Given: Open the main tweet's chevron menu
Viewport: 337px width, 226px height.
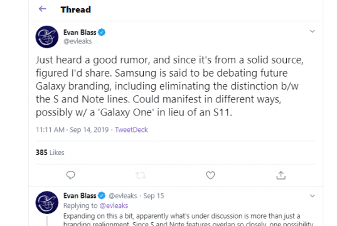Looking at the screenshot, I should 312,31.
